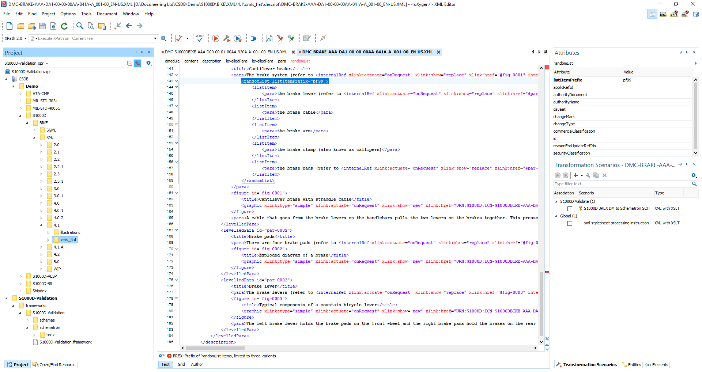Check the xml-stylesheet processing instruction checkbox
702x372 pixels.
570,223
